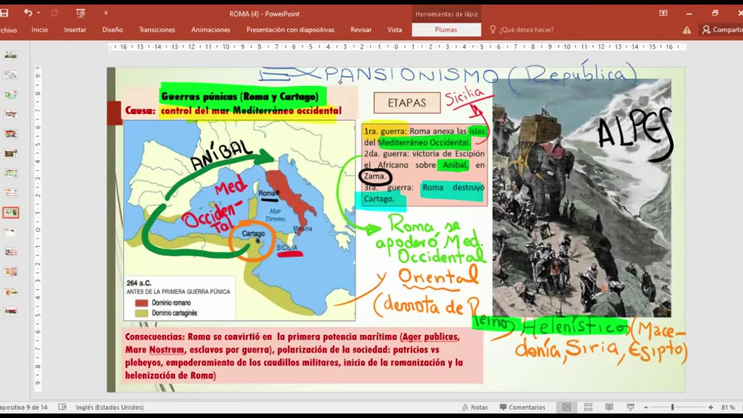Click the greyed-out redo icon
Image resolution: width=743 pixels, height=418 pixels.
coord(55,13)
